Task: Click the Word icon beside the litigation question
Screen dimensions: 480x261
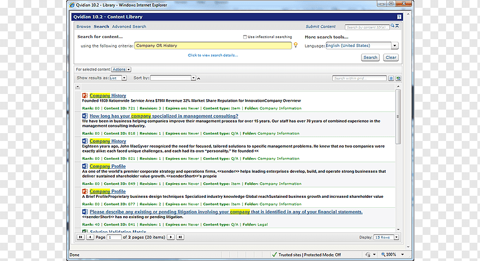Action: coord(85,212)
